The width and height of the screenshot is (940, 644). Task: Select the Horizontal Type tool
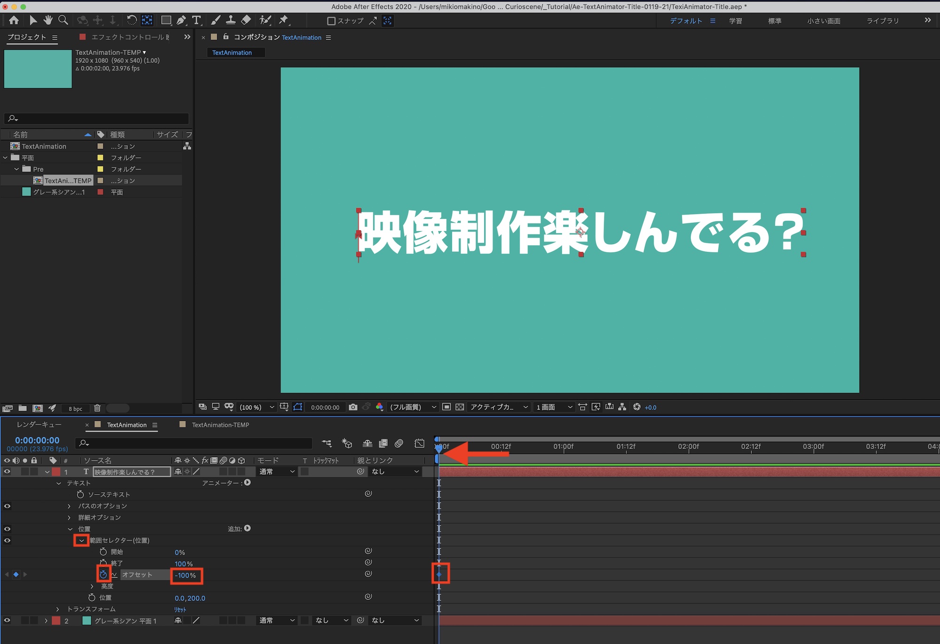click(x=196, y=20)
